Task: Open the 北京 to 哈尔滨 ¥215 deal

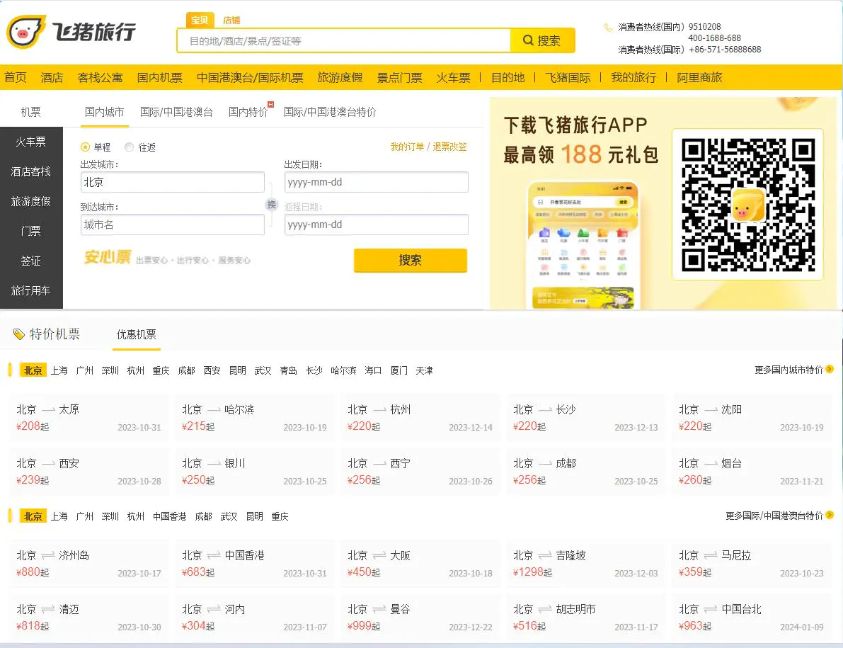Action: tap(255, 418)
